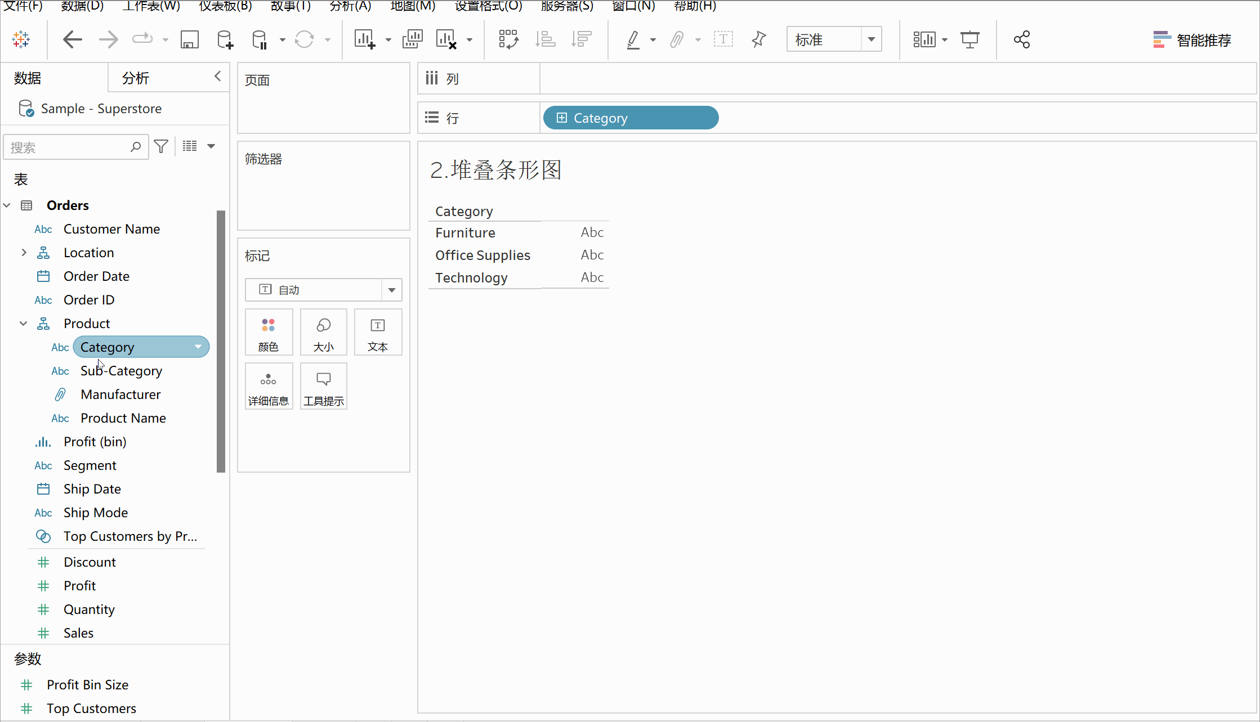Toggle the pin Fix axes icon
The width and height of the screenshot is (1260, 722).
758,40
